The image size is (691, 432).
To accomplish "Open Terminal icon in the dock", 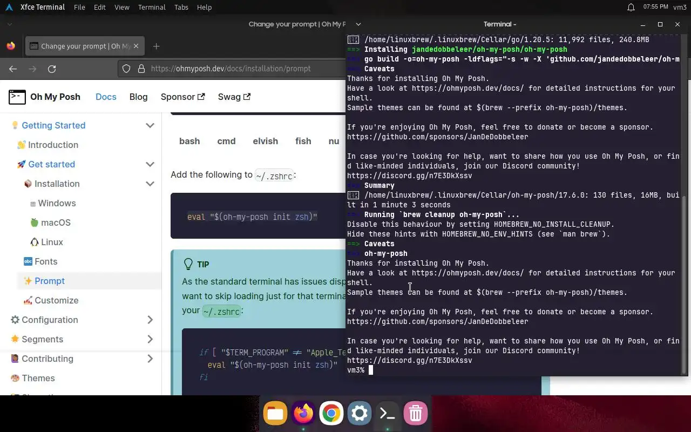I will click(388, 414).
